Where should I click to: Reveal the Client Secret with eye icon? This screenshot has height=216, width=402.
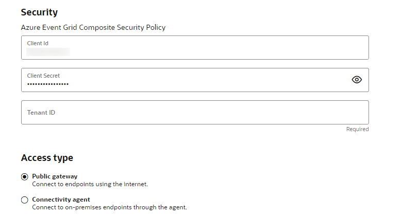click(357, 80)
